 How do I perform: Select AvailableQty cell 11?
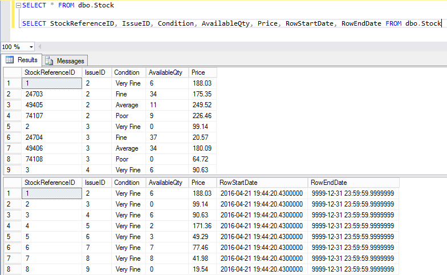(x=168, y=105)
